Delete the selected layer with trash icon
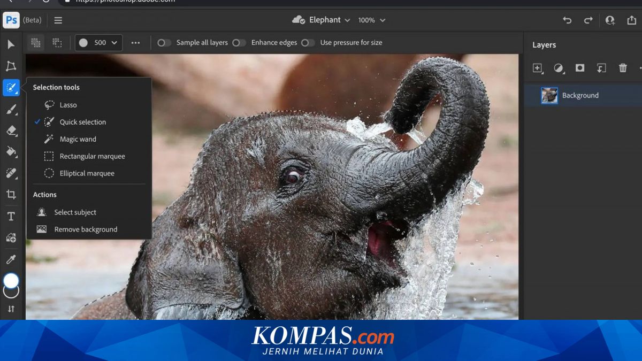Screen dimensions: 642x361 [x=623, y=68]
